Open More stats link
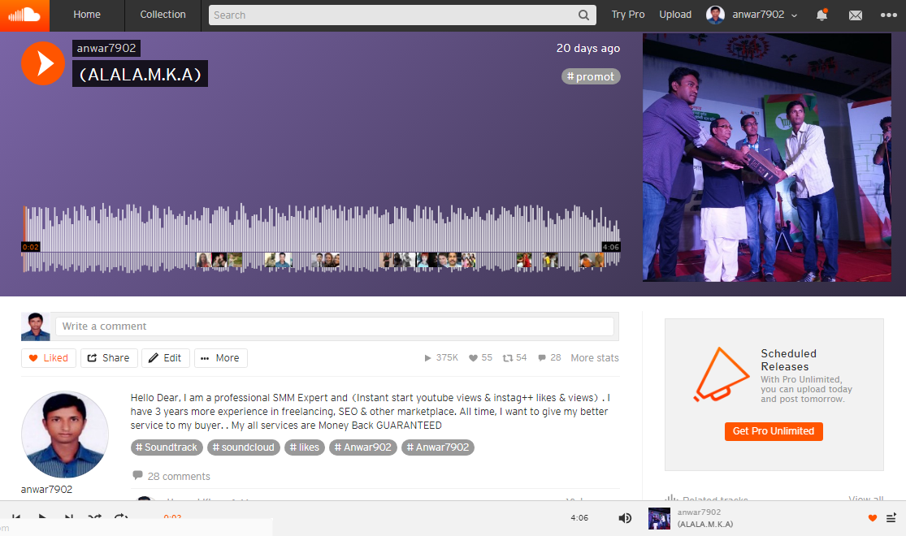906x536 pixels. pyautogui.click(x=595, y=358)
